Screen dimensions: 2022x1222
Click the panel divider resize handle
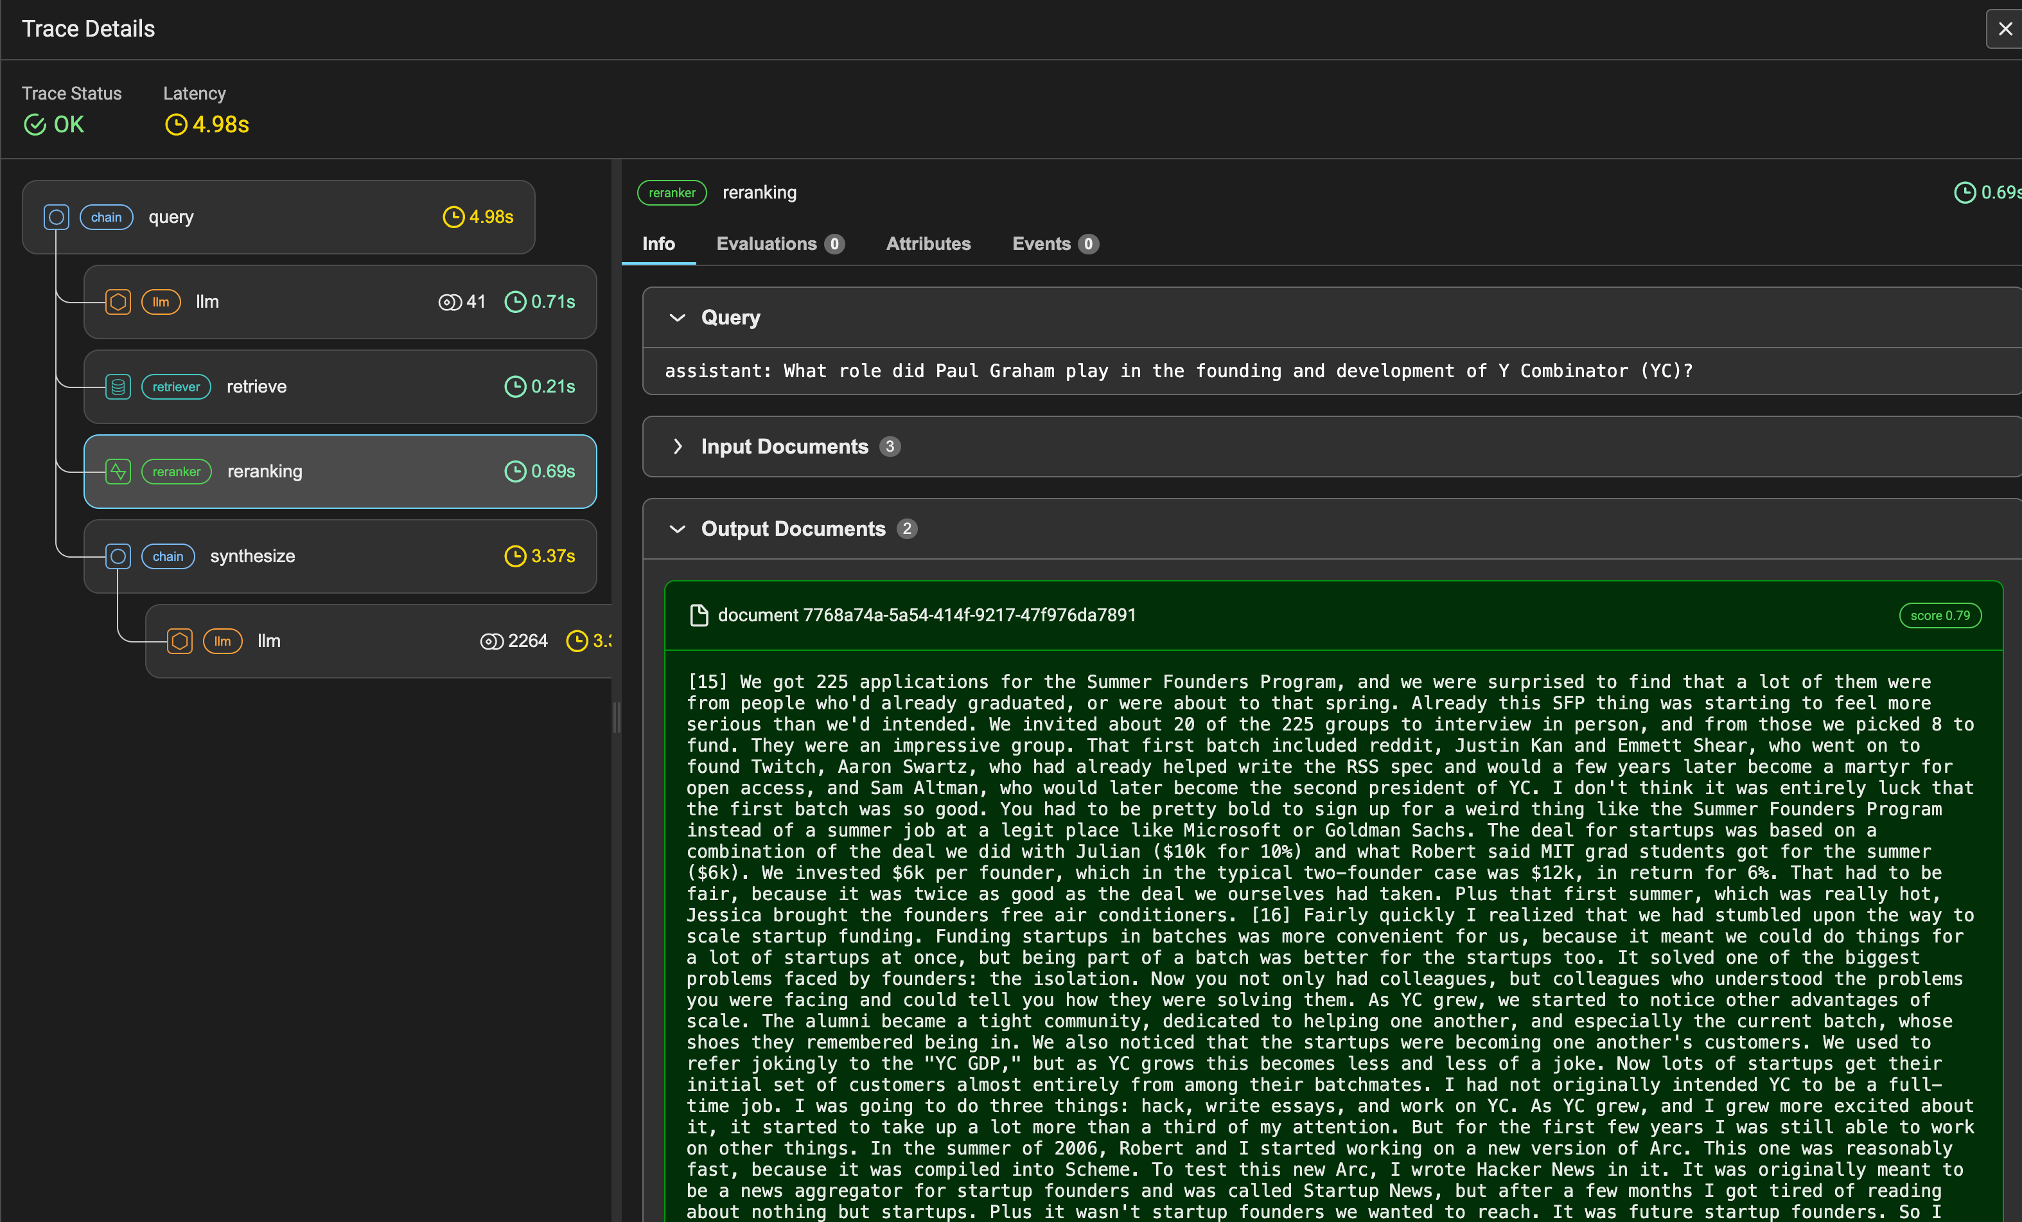(x=616, y=717)
